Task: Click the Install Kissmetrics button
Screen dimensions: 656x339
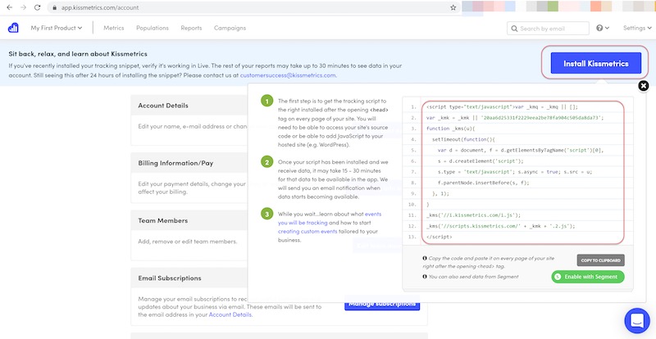Action: click(x=596, y=63)
